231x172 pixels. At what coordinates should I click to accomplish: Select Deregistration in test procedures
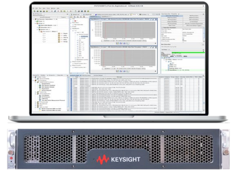click(x=46, y=84)
